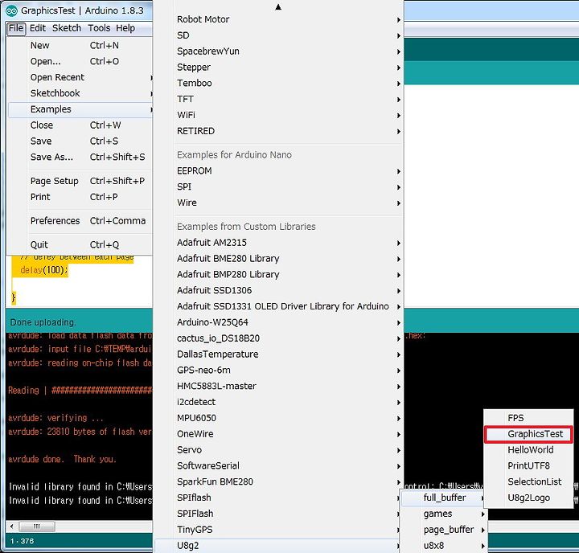The image size is (579, 553).
Task: Expand TFT examples
Action: [x=279, y=99]
